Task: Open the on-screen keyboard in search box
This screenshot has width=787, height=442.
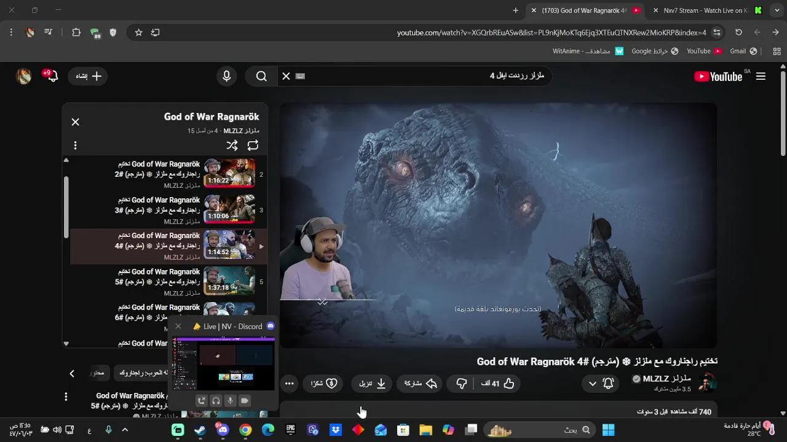Action: click(x=300, y=76)
